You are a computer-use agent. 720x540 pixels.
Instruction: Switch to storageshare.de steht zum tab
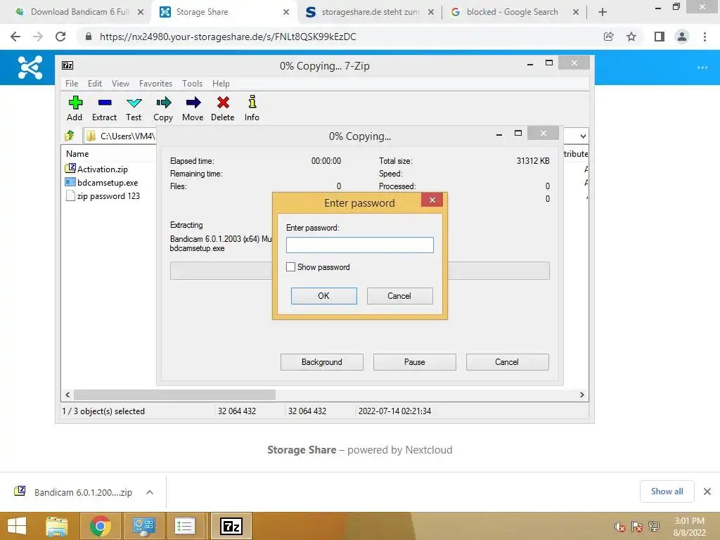(x=370, y=12)
